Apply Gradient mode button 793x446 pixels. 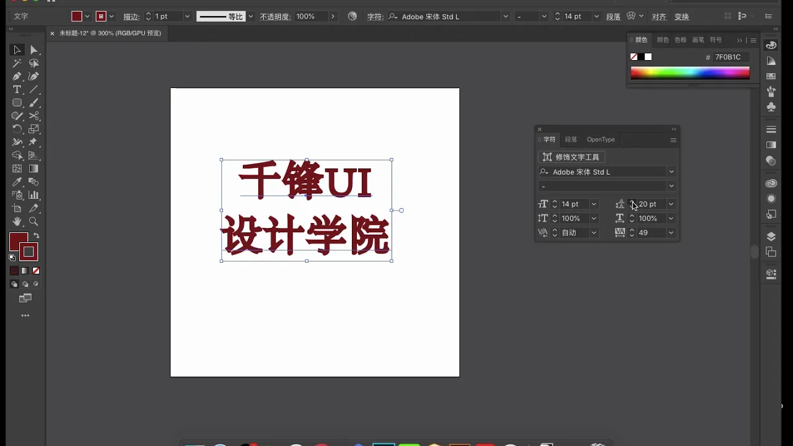[25, 271]
